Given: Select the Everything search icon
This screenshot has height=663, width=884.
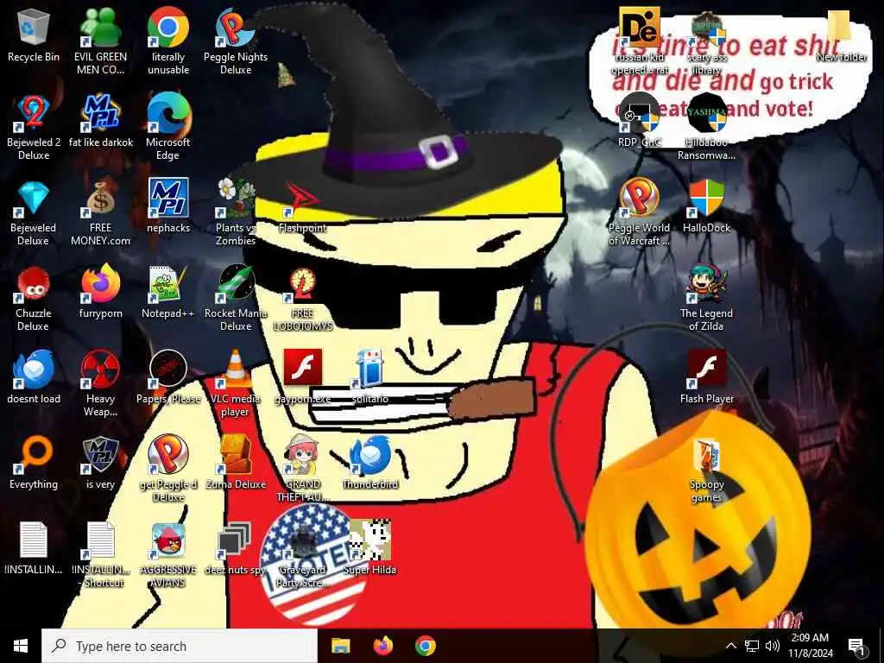Looking at the screenshot, I should [34, 454].
